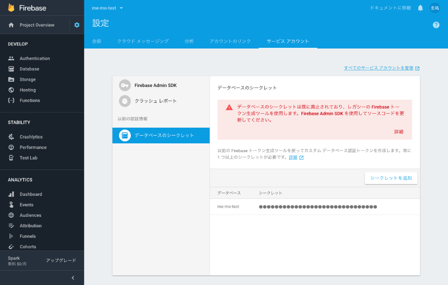Click the Performance gauge icon
448x285 pixels.
click(11, 147)
